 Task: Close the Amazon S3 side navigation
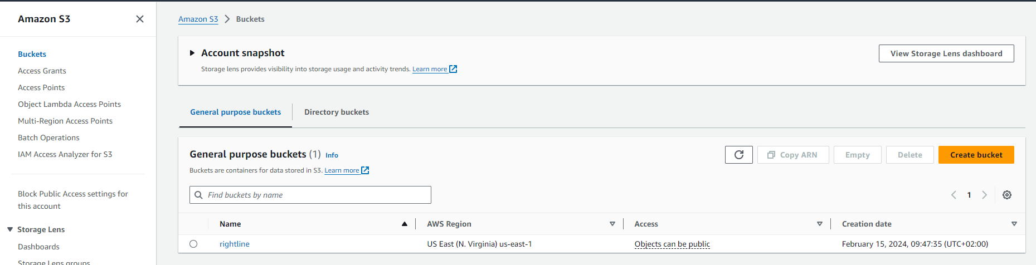(140, 19)
